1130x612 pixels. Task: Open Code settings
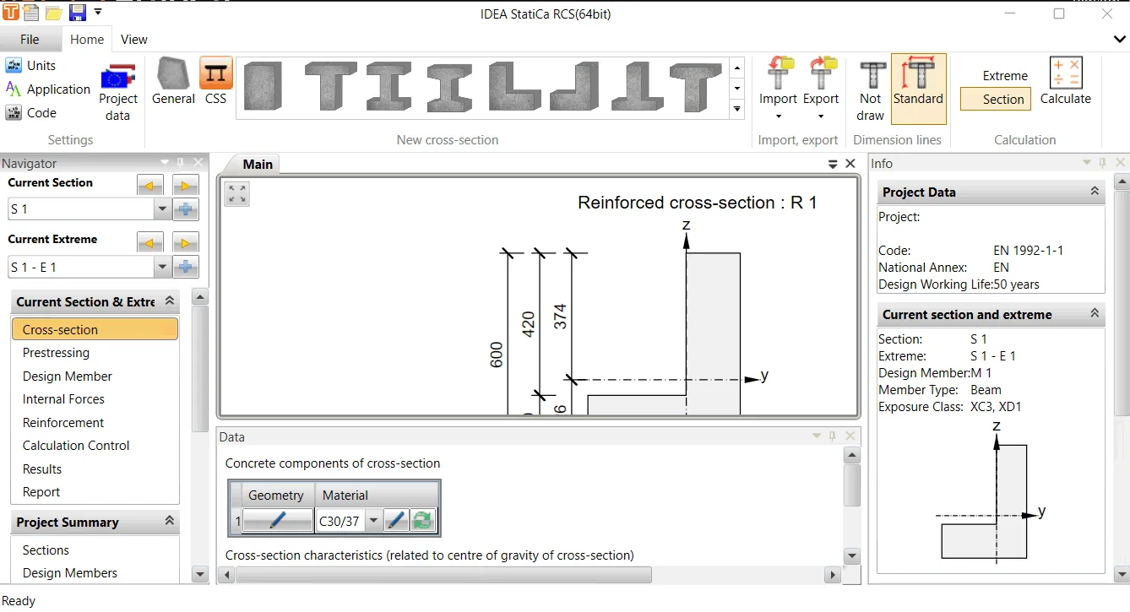click(31, 113)
